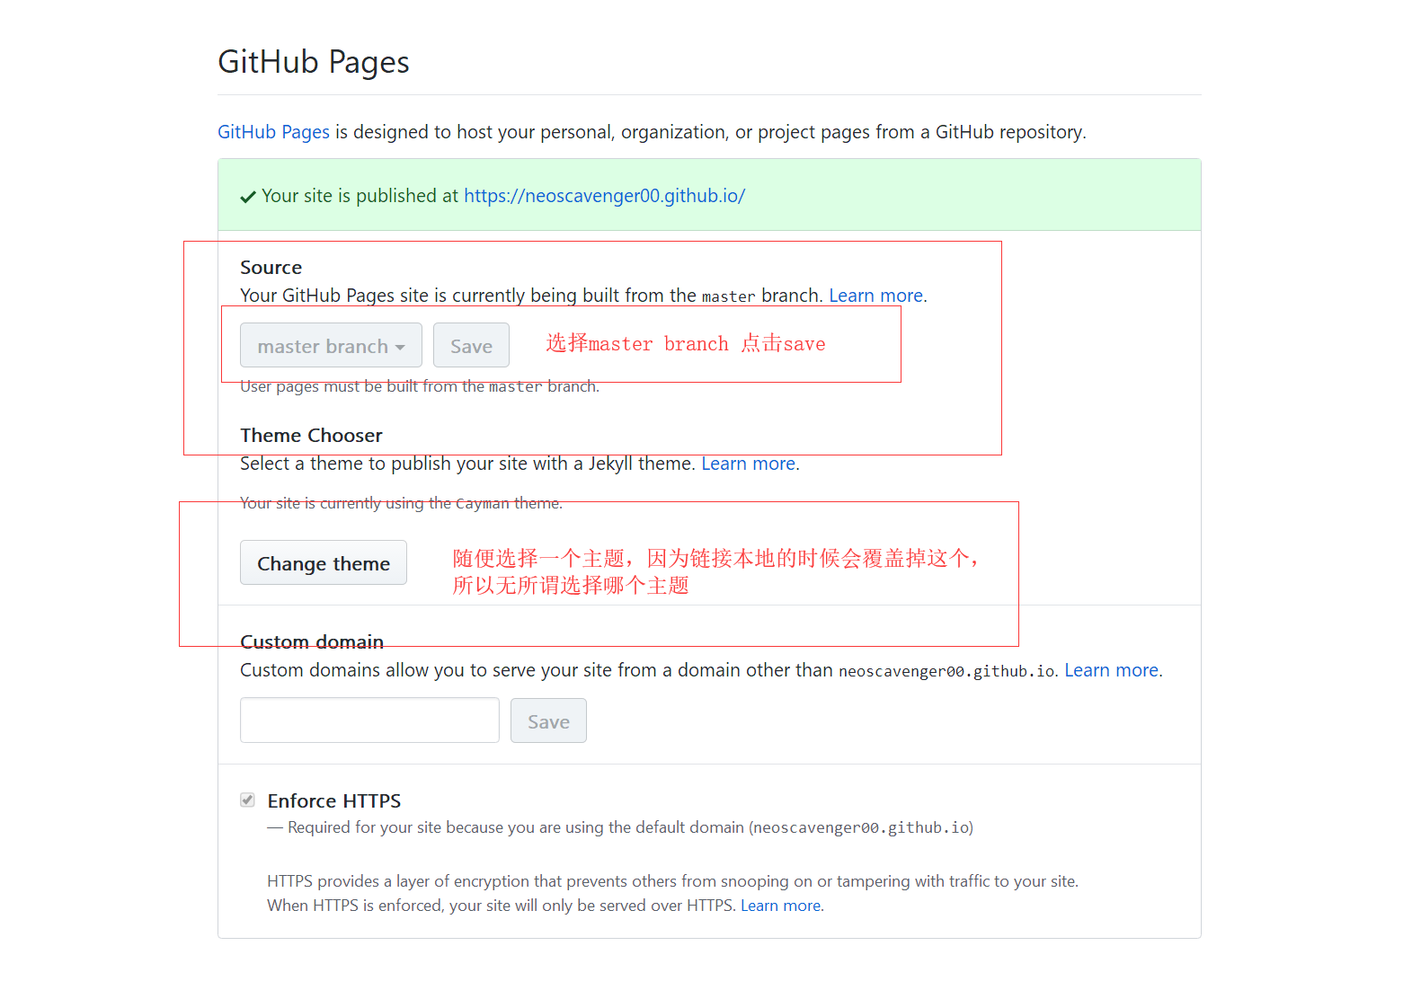Click the GitHub Pages page heading
The width and height of the screenshot is (1421, 990).
(x=314, y=62)
